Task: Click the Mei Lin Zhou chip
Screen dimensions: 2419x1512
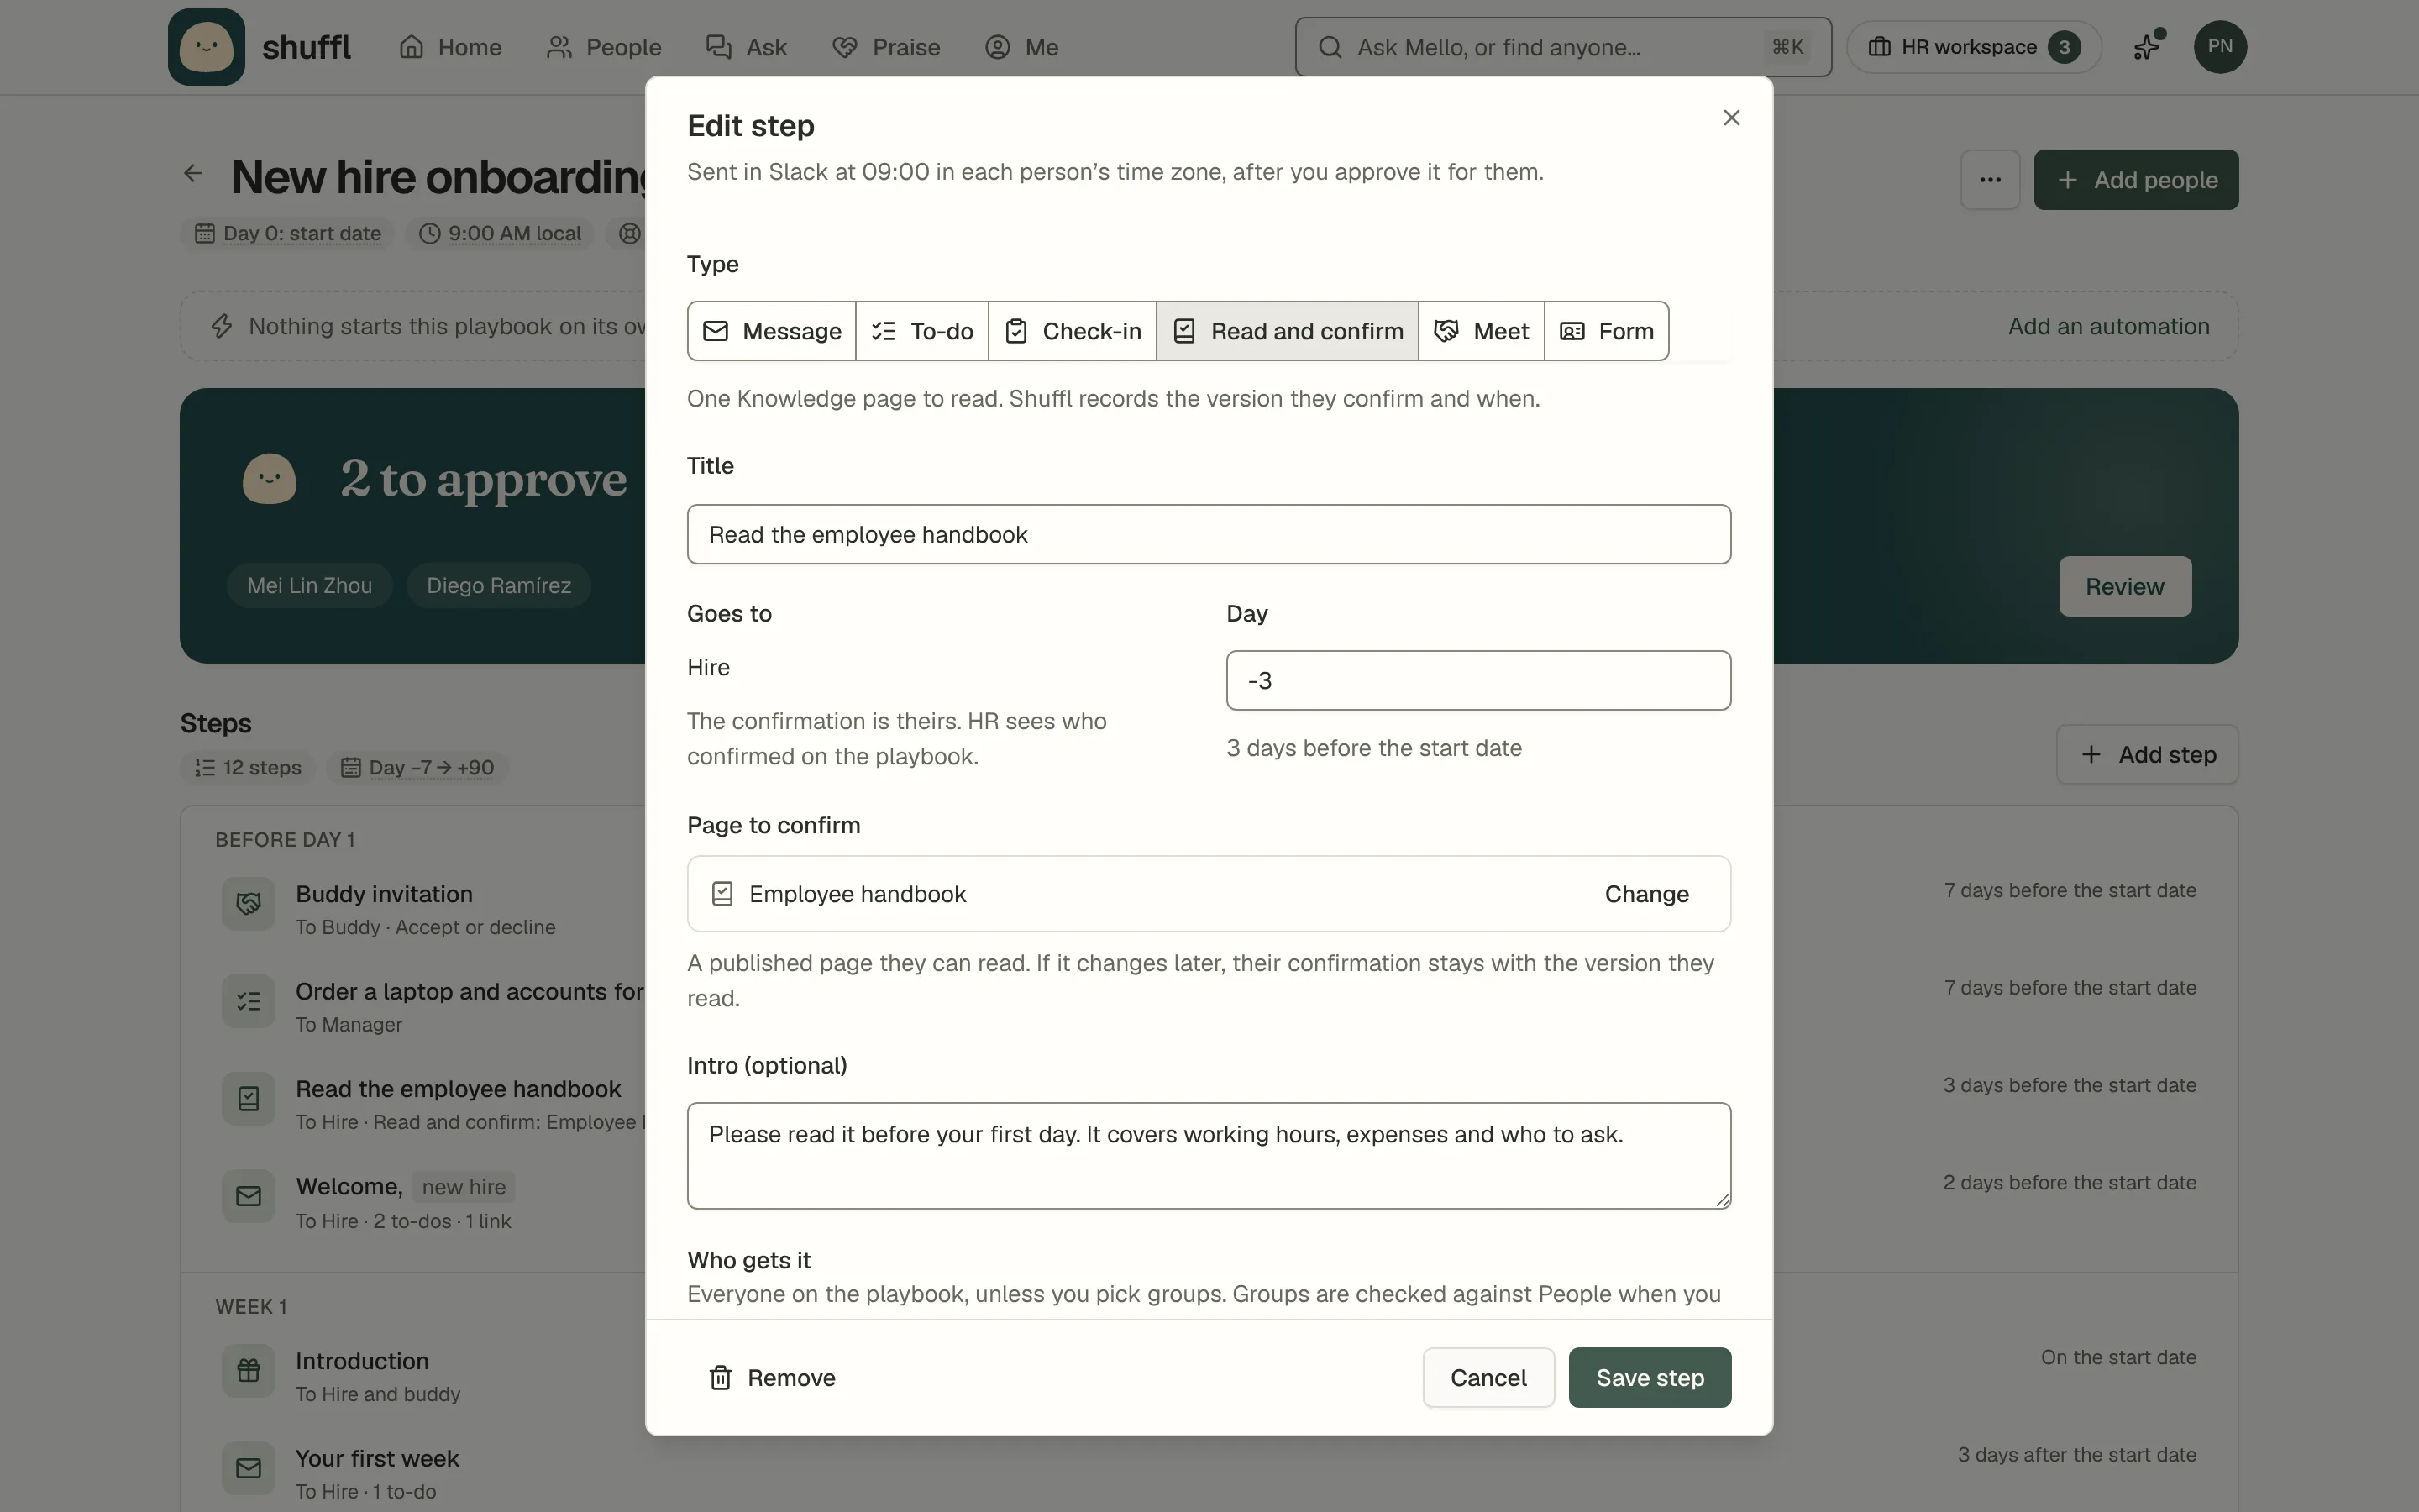Action: [x=309, y=586]
